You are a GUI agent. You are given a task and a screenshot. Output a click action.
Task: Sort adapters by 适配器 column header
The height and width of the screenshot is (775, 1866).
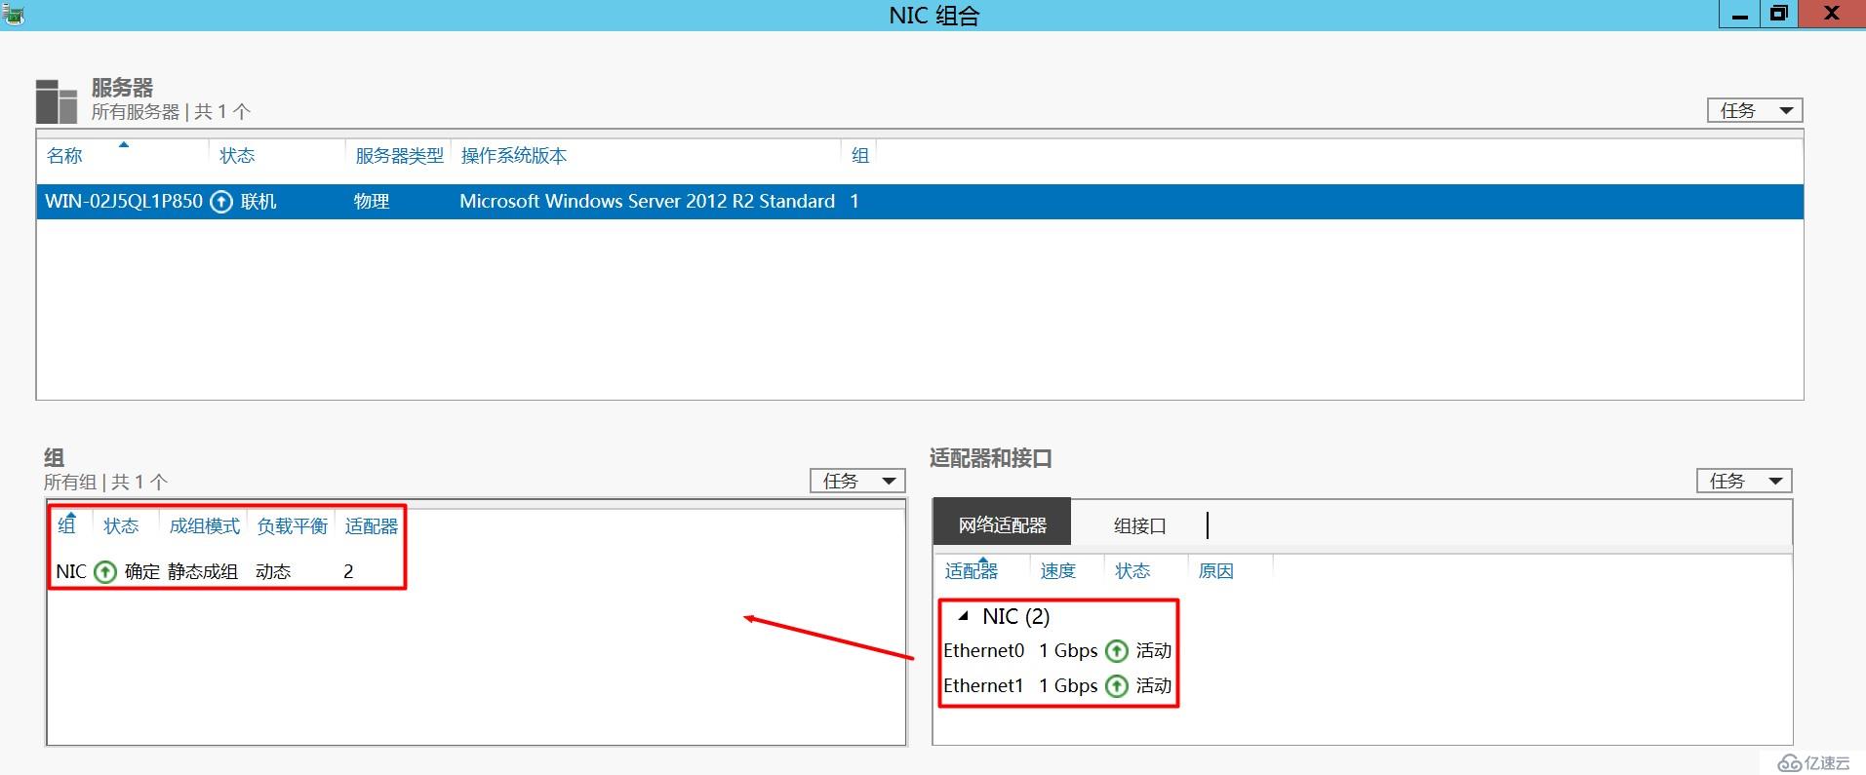[971, 571]
